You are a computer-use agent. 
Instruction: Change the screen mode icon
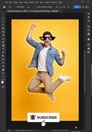3,87
